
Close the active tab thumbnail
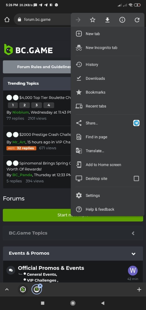click(40, 286)
